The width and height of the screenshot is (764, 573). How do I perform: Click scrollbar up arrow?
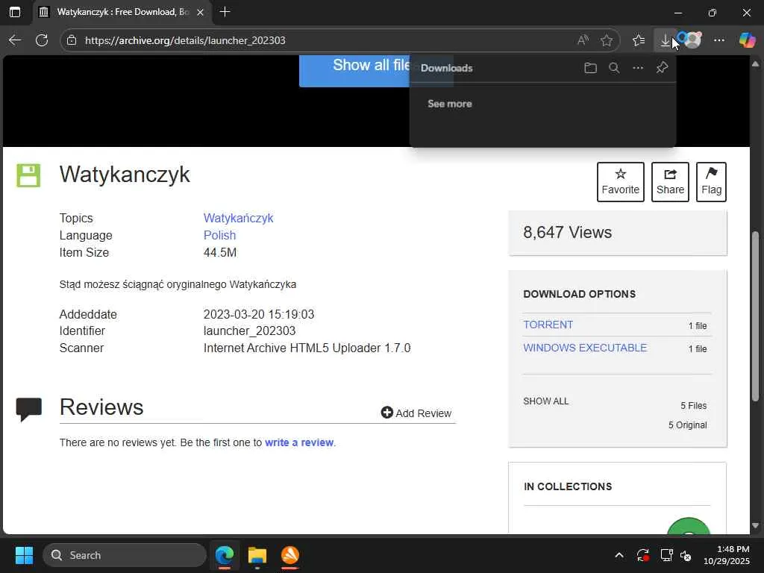click(755, 64)
